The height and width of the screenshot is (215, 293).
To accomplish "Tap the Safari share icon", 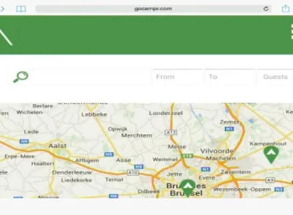I will (285, 9).
